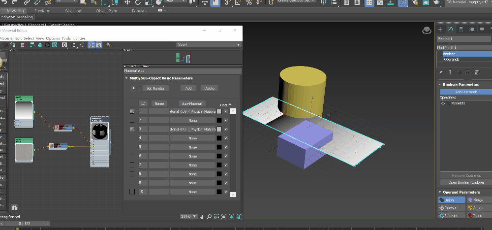Click the Pan tool hand icon
Image resolution: width=492 pixels, height=230 pixels.
[202, 216]
